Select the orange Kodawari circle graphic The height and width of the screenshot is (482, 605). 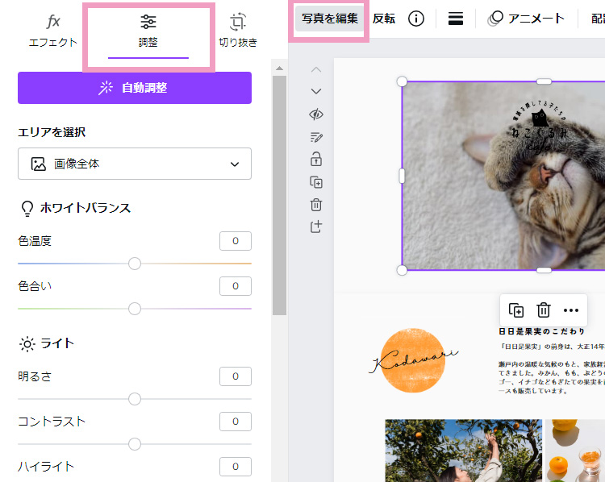[x=413, y=360]
